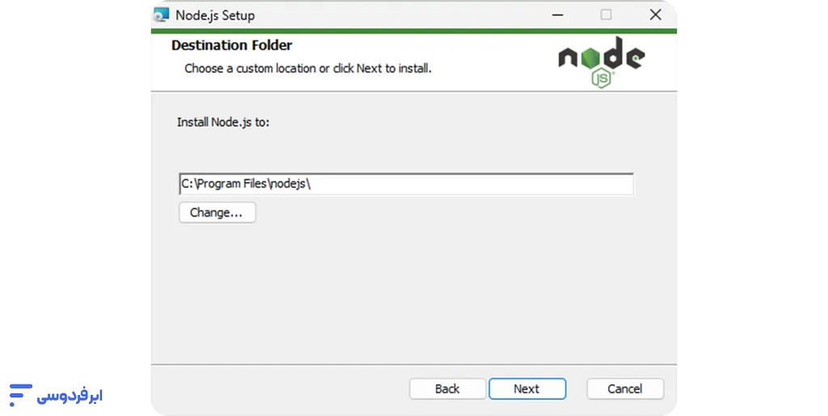Go back with the Back button
This screenshot has width=828, height=416.
click(x=447, y=389)
